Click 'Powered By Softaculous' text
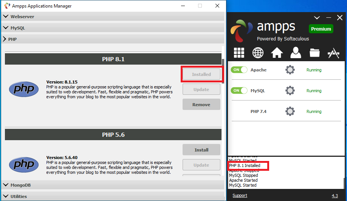The width and height of the screenshot is (347, 201). click(283, 39)
